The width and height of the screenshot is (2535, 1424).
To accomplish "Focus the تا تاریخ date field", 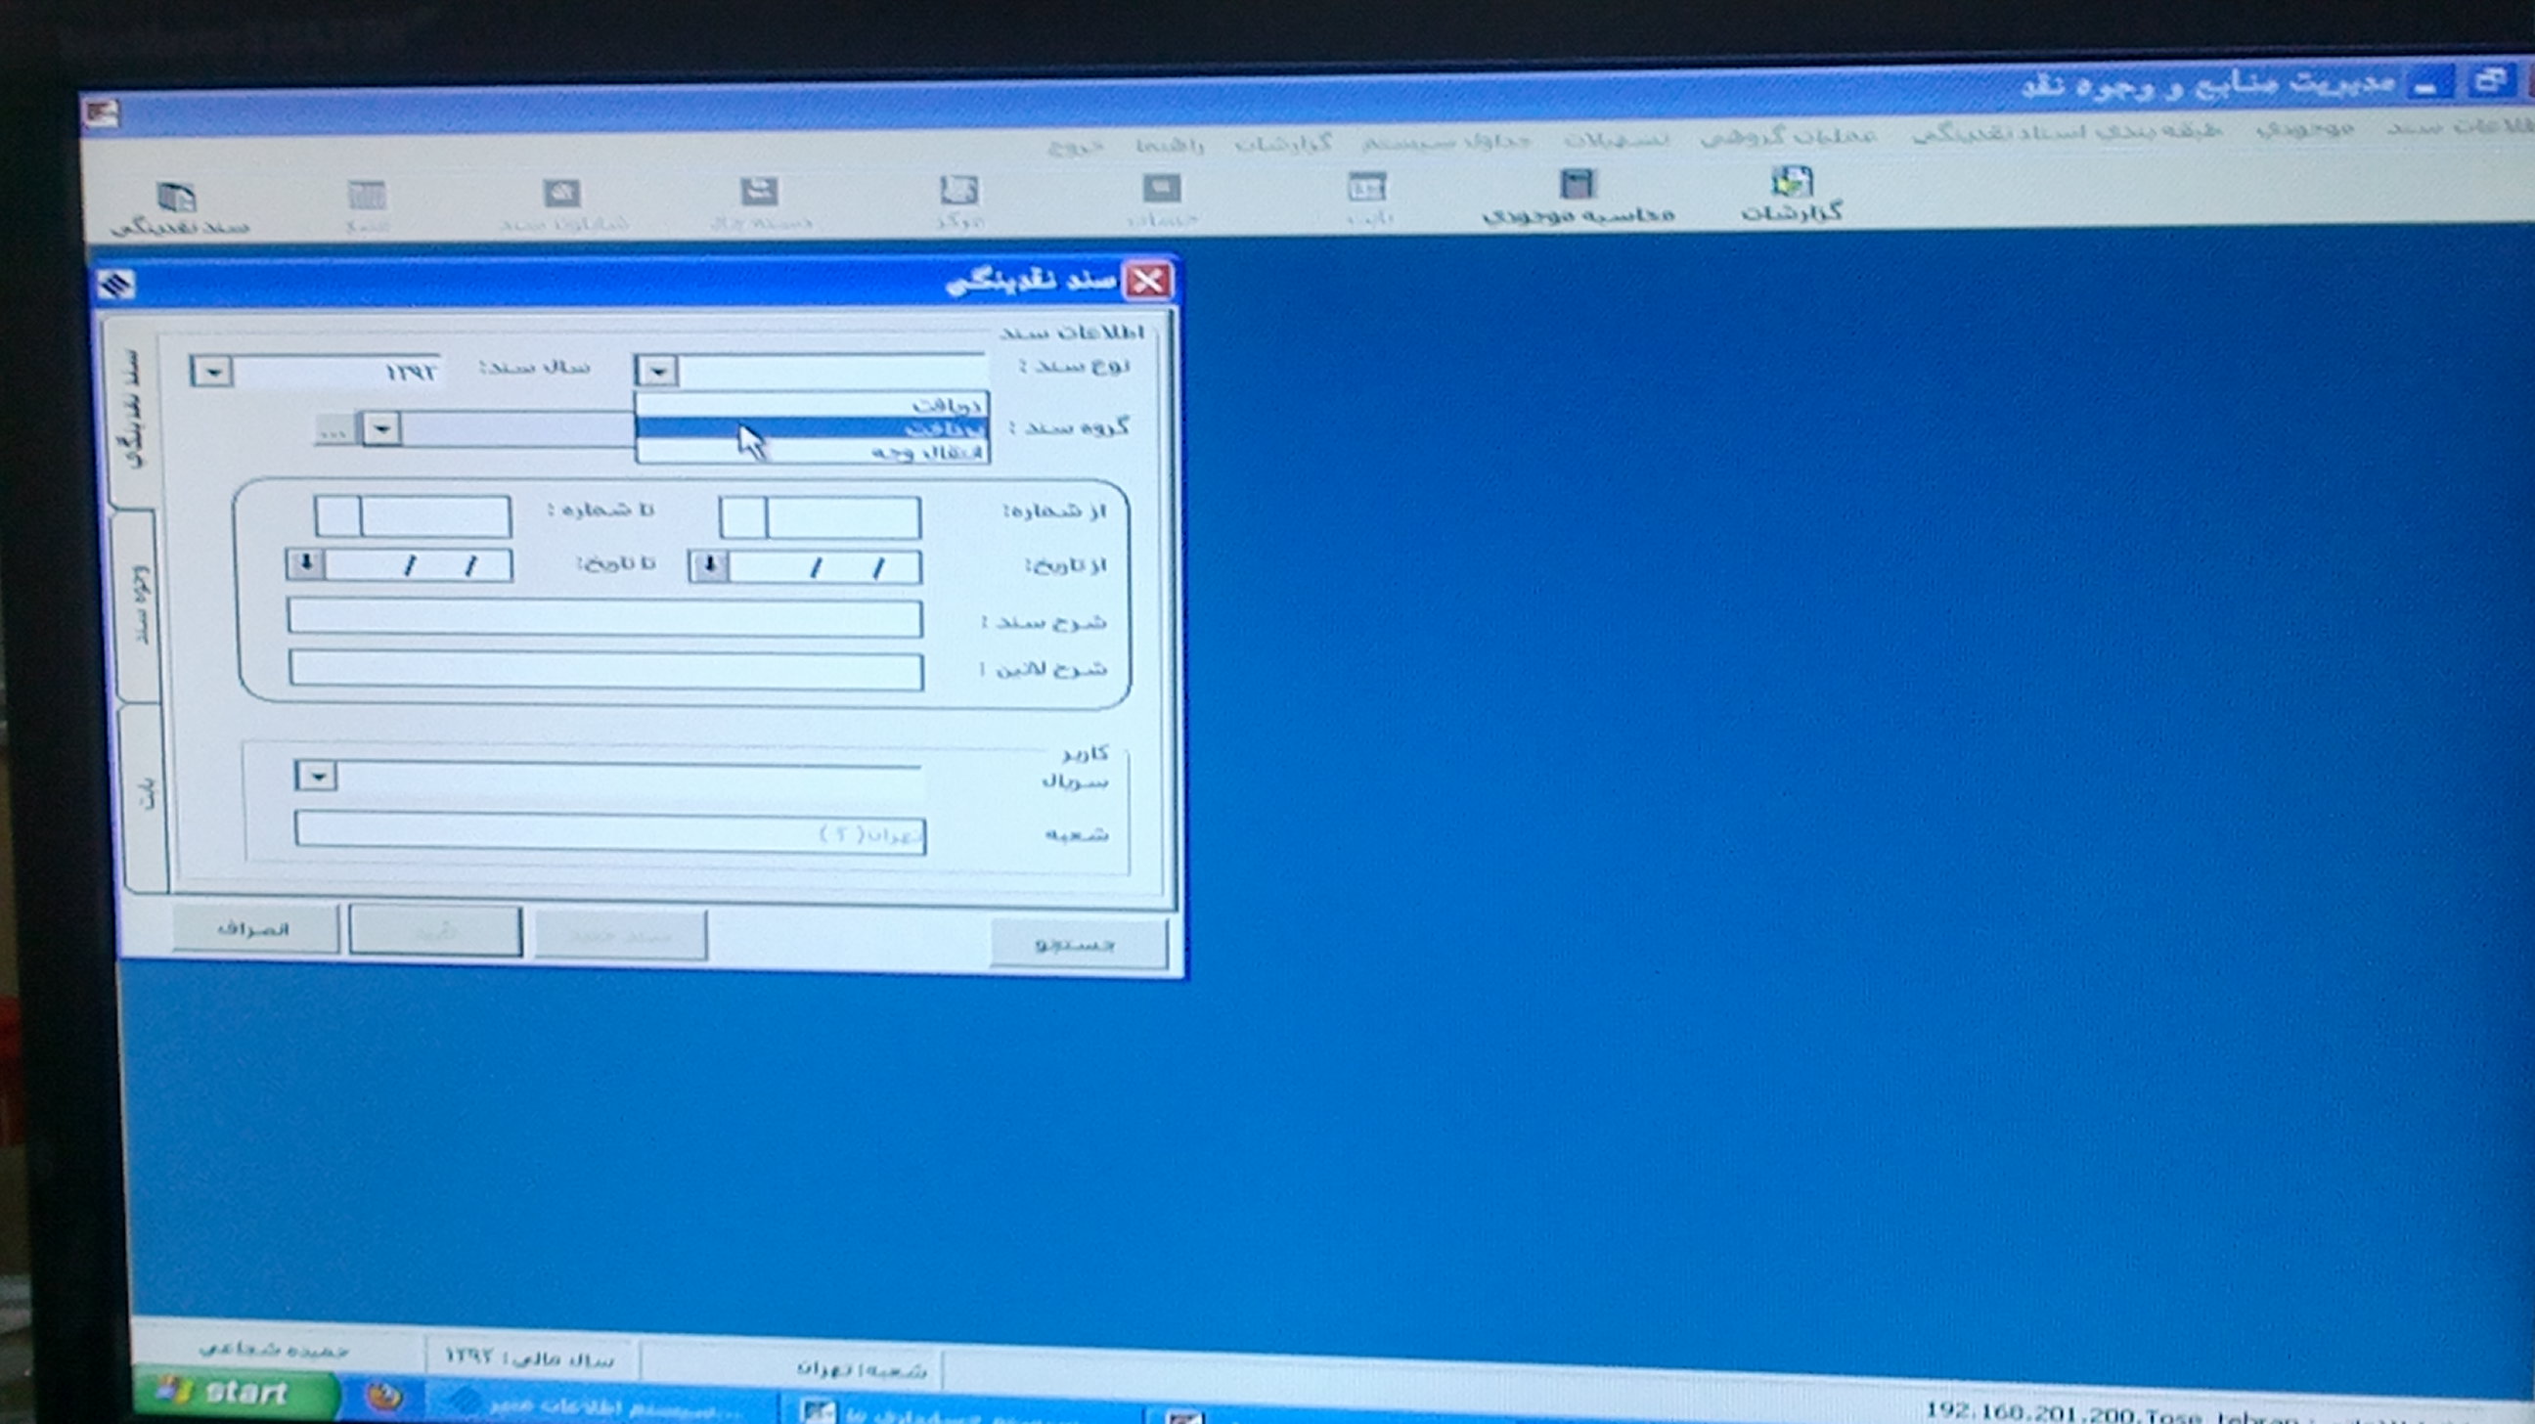I will (419, 566).
